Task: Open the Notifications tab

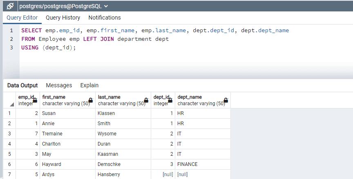Action: (105, 18)
